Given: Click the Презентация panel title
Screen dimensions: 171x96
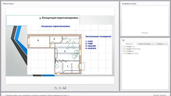Looking at the screenshot, I should point(8,3).
